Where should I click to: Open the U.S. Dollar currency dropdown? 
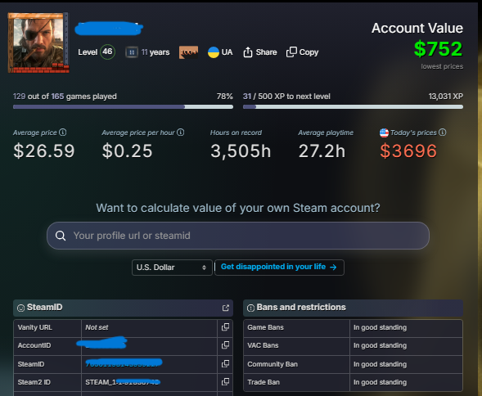coord(172,268)
